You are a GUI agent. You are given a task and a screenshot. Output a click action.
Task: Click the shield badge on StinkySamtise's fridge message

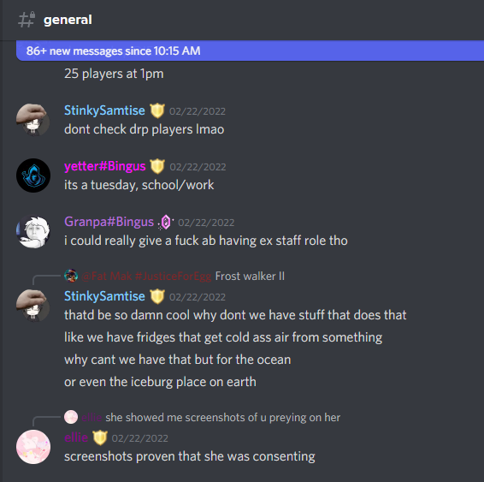tap(157, 296)
